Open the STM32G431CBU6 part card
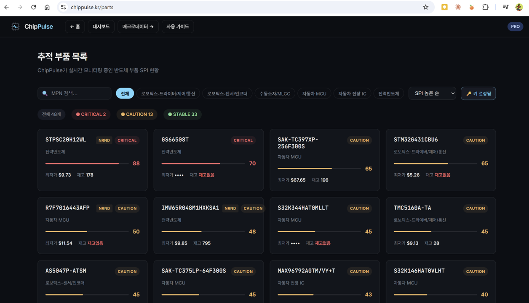Viewport: 529px width, 303px height. [441, 160]
